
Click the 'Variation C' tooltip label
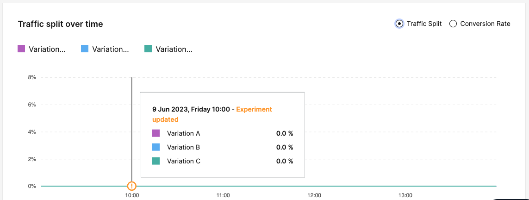(184, 161)
